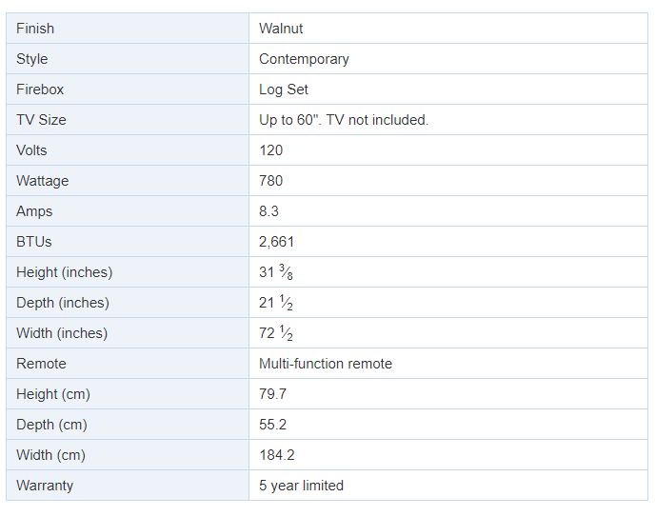Screen dimensions: 656x517
Task: Select the BTUs value 2,661
Action: (x=276, y=242)
